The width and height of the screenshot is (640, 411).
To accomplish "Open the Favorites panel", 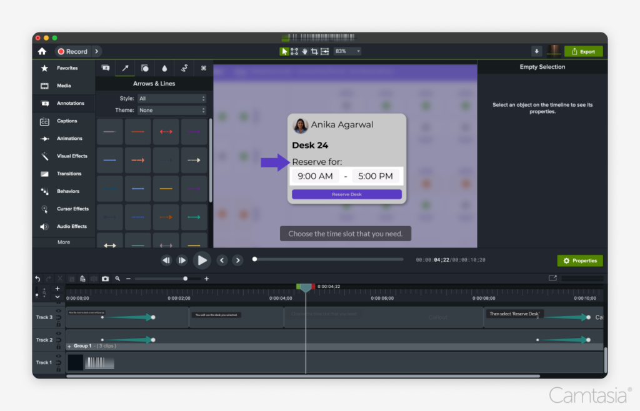I will [64, 68].
